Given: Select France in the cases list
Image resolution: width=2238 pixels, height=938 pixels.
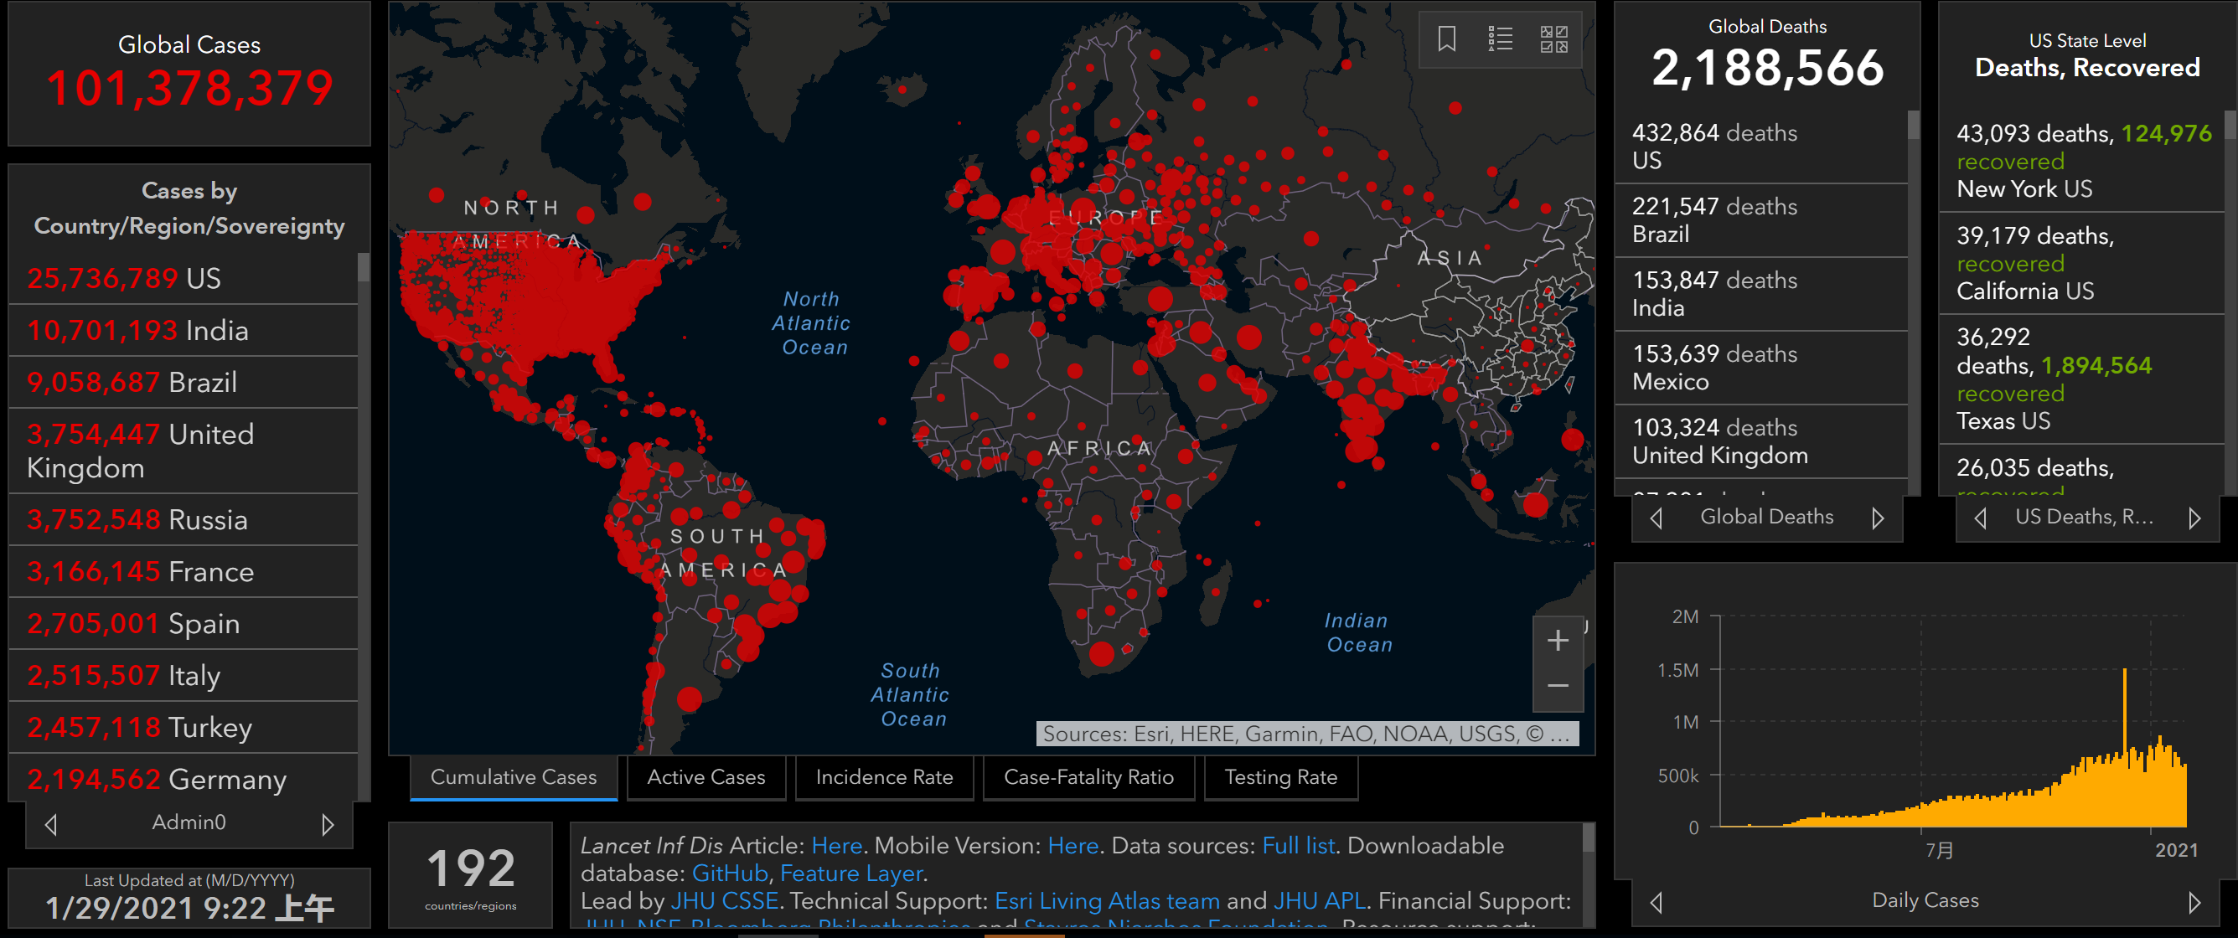Looking at the screenshot, I should 183,572.
